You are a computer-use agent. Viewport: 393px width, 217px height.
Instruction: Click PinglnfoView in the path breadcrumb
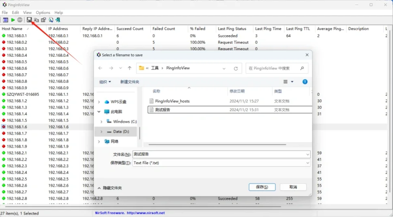[178, 68]
